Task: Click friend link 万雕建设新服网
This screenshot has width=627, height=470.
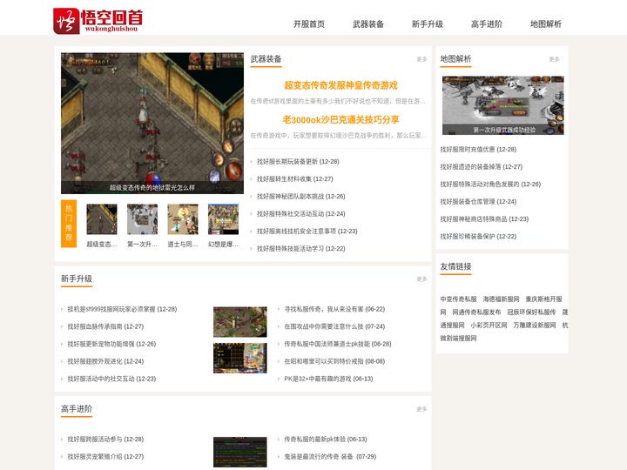Action: pyautogui.click(x=535, y=326)
